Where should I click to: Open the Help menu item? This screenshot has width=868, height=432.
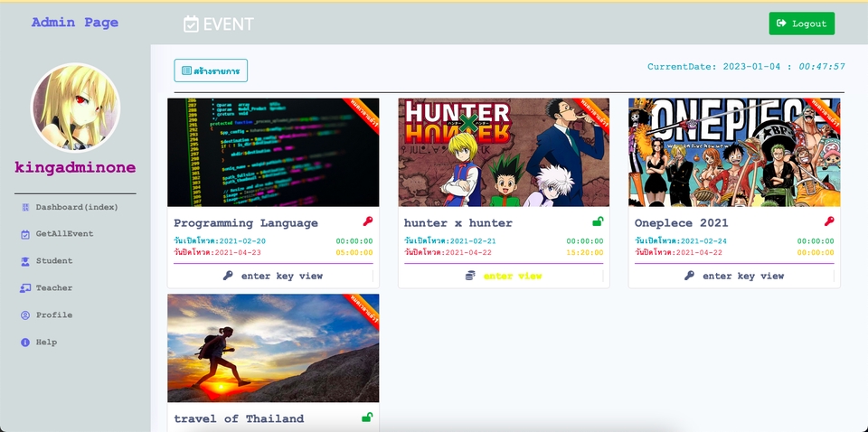46,343
